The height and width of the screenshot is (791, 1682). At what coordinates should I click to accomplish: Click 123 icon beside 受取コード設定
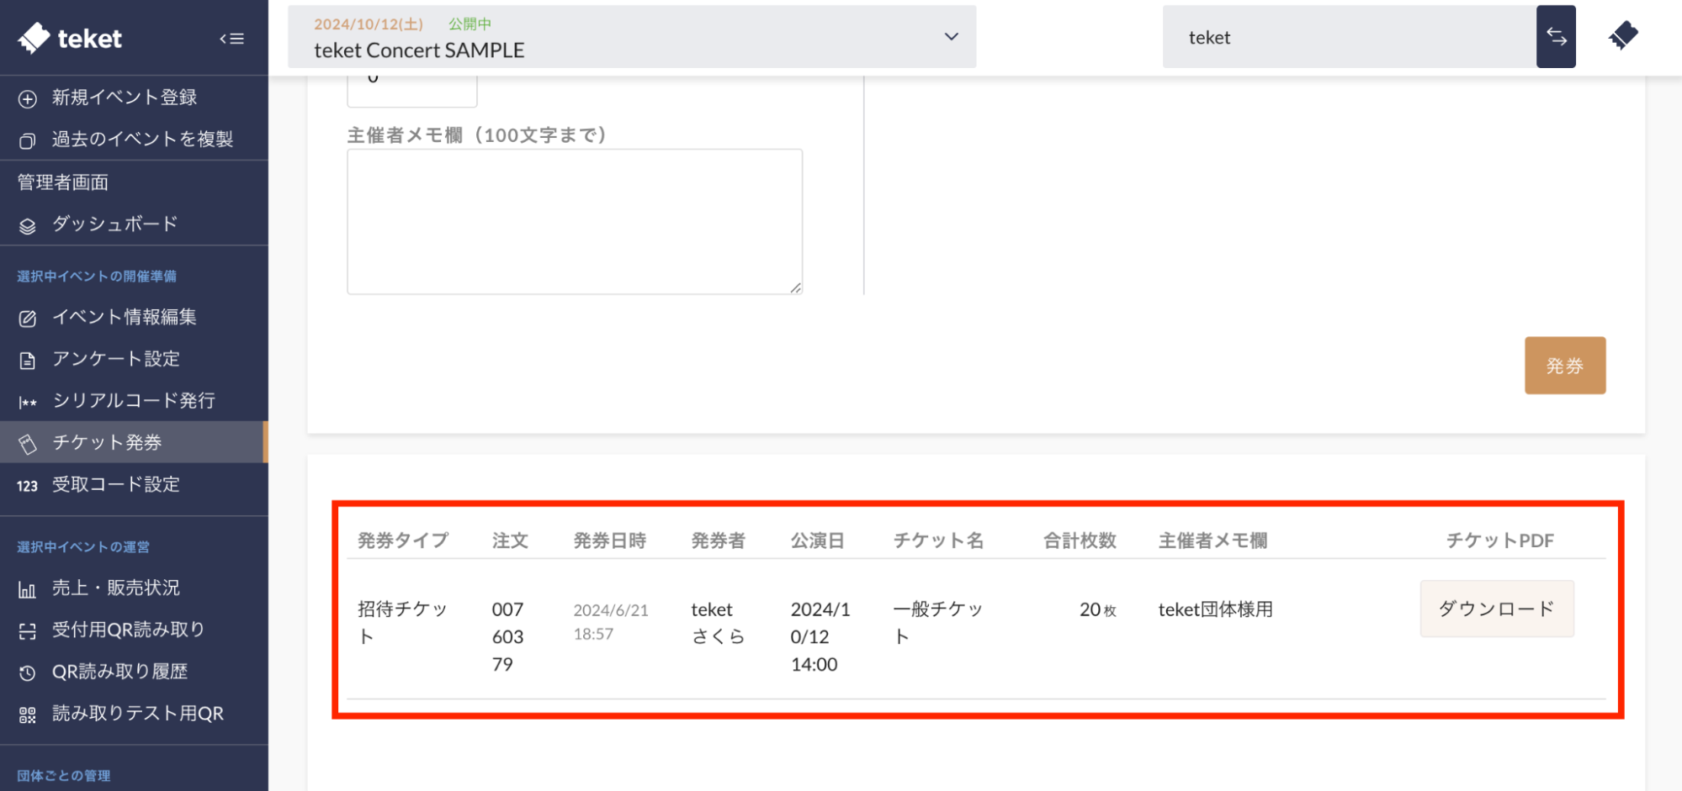tap(28, 486)
